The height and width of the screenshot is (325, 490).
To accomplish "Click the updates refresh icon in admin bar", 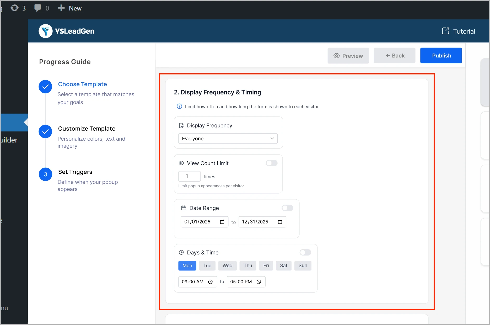I will 14,8.
